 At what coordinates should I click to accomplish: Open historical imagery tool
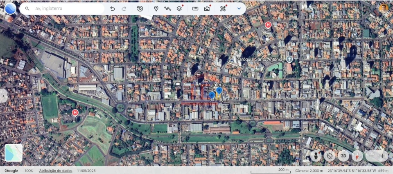click(x=140, y=8)
